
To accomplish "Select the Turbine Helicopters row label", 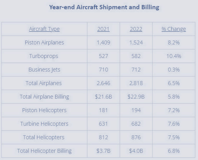I will 44,124.
